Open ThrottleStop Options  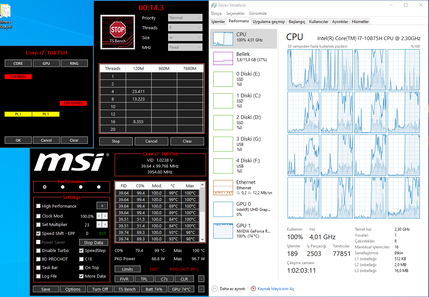pyautogui.click(x=73, y=289)
